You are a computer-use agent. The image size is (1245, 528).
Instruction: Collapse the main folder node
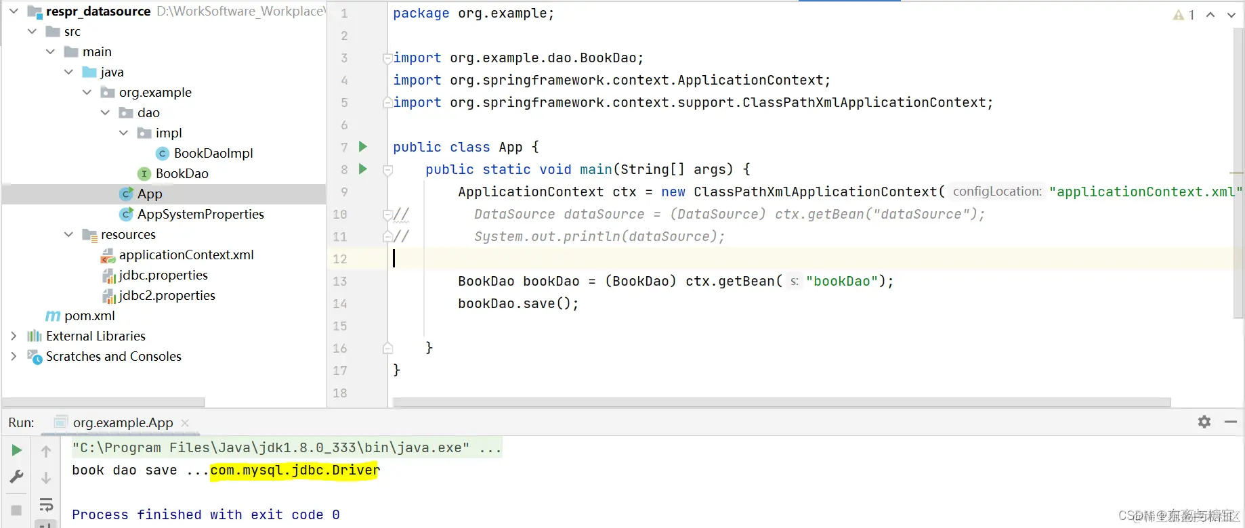coord(50,52)
